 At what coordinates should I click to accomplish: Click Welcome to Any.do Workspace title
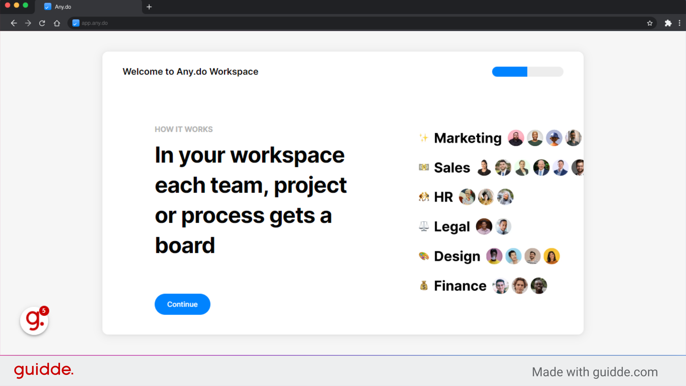[190, 71]
